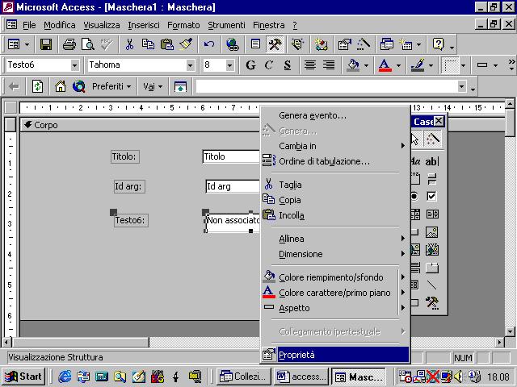Expand the Vai dropdown
The image size is (517, 387).
click(x=153, y=87)
